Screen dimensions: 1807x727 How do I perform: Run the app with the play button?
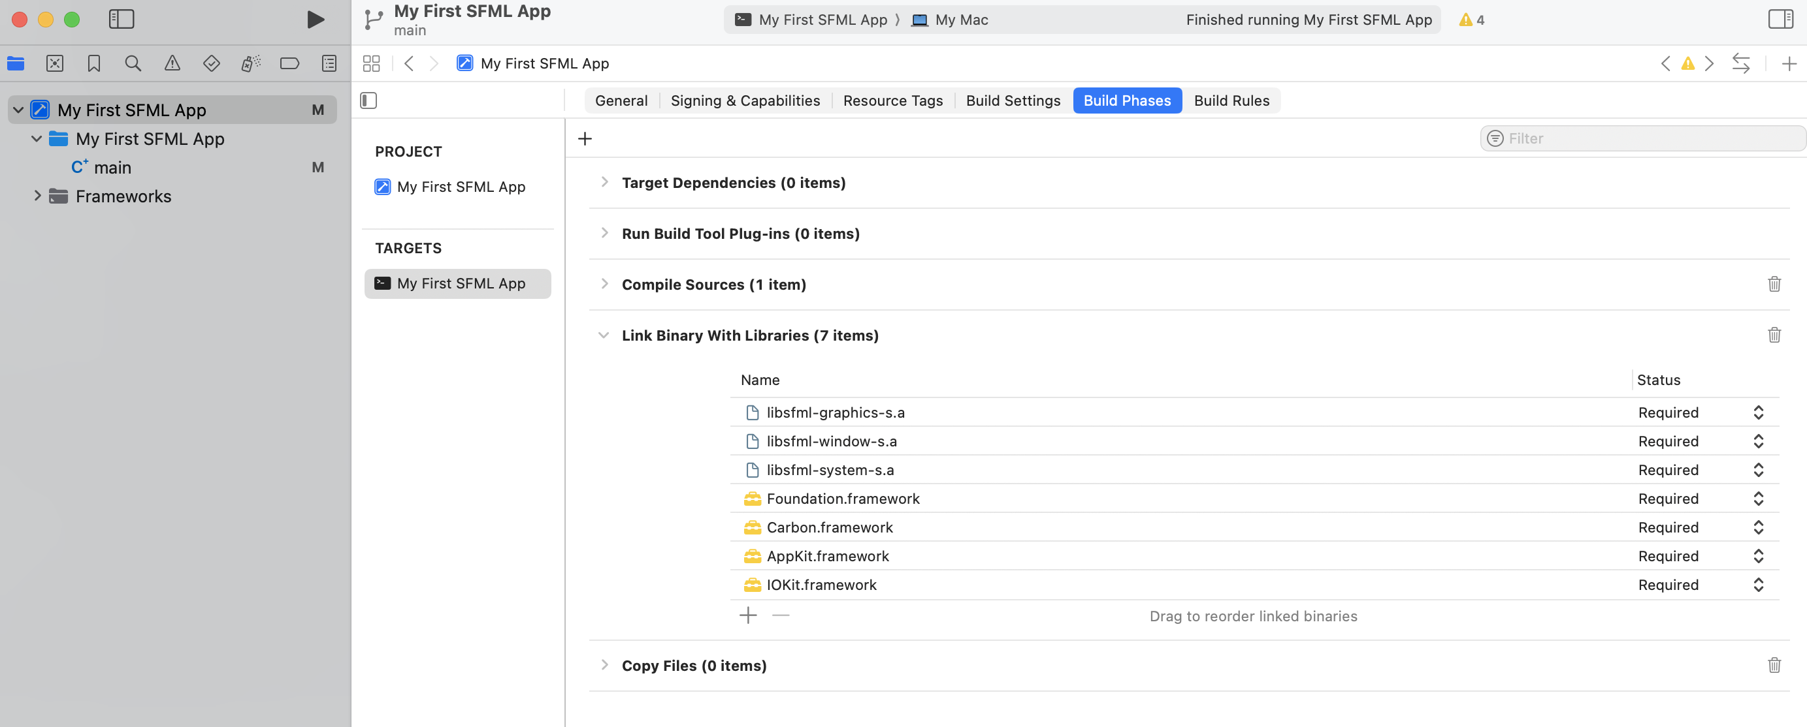point(315,20)
